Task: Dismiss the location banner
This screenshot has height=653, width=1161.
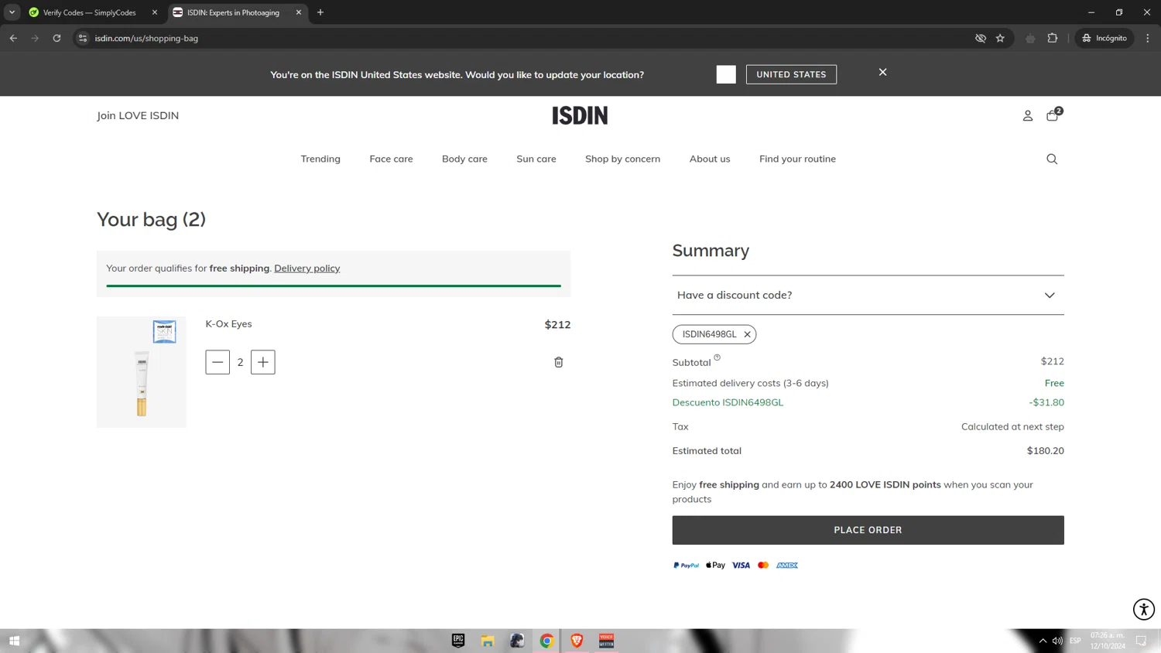Action: (882, 72)
